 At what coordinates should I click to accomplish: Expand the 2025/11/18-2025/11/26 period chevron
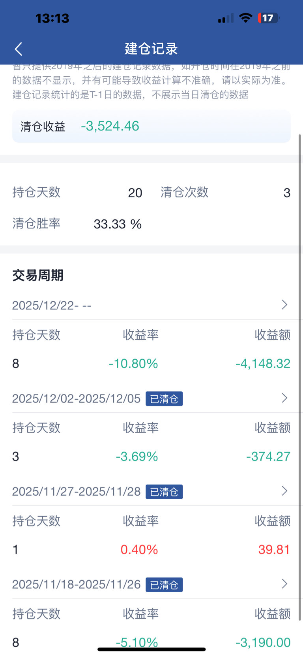284,584
